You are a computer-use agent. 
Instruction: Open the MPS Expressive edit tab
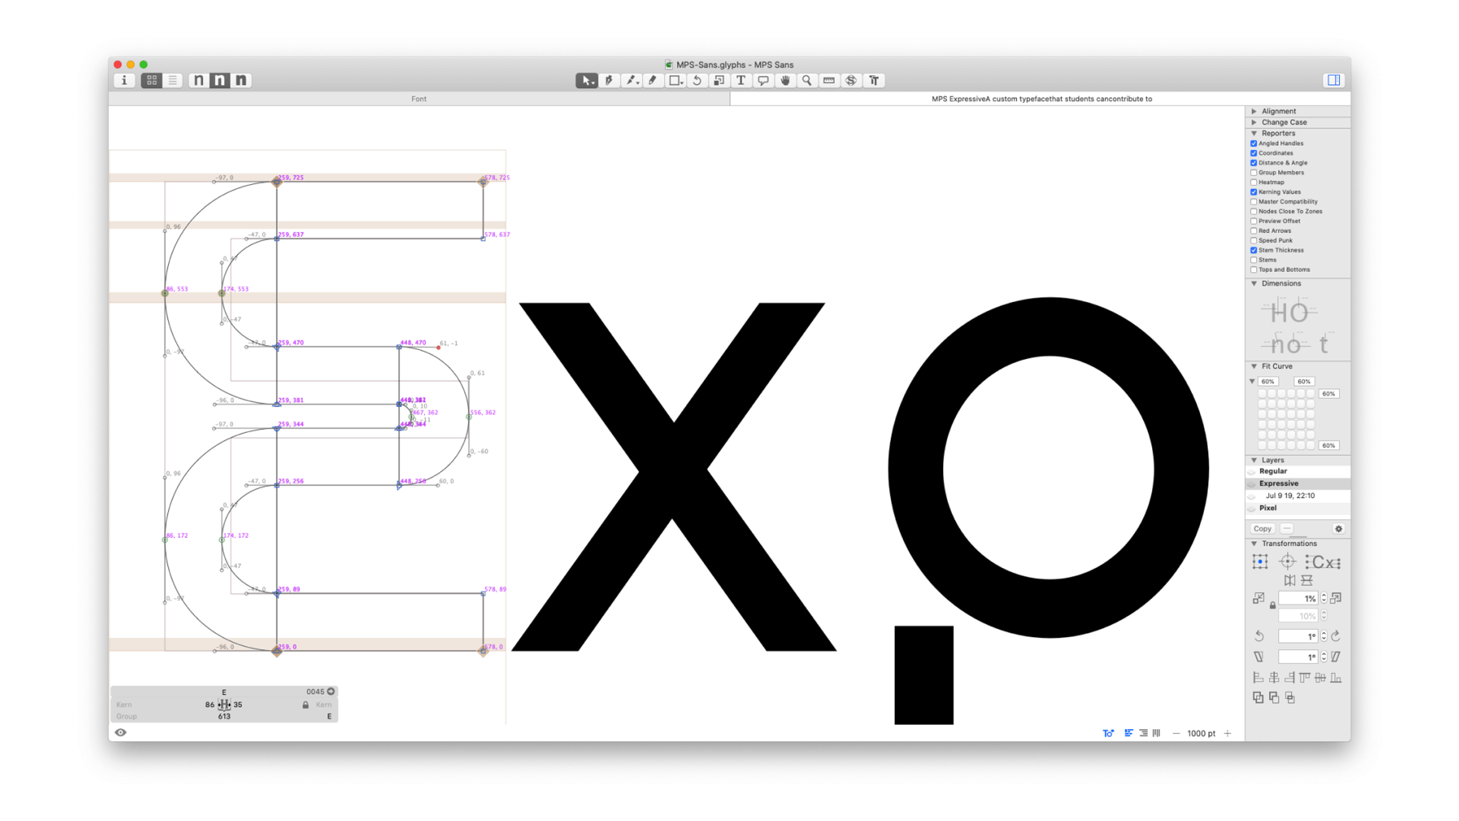[1041, 98]
